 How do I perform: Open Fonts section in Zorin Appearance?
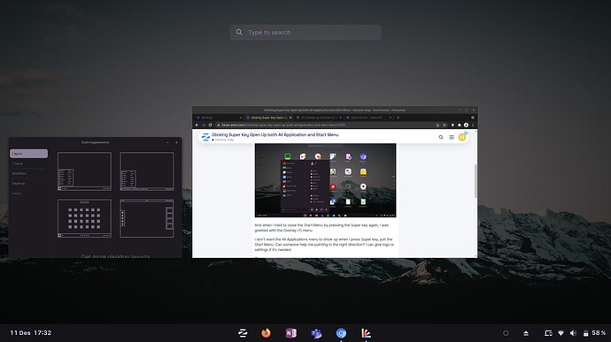pos(29,194)
